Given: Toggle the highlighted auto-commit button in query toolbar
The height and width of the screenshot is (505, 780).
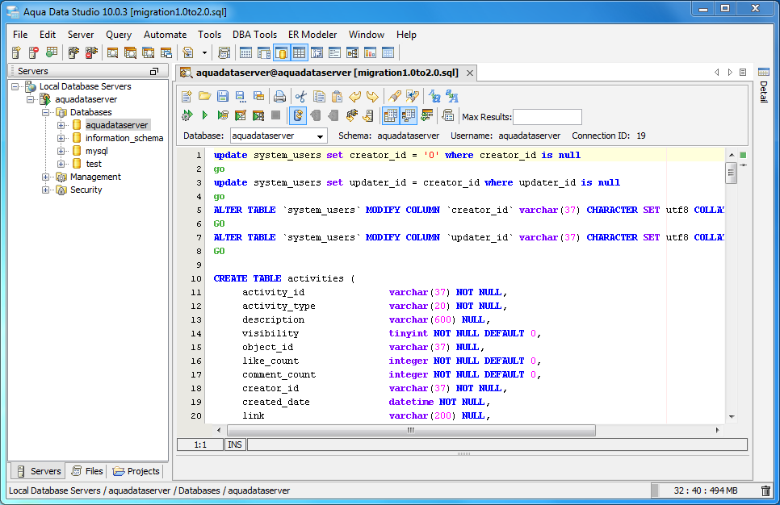Looking at the screenshot, I should (298, 116).
